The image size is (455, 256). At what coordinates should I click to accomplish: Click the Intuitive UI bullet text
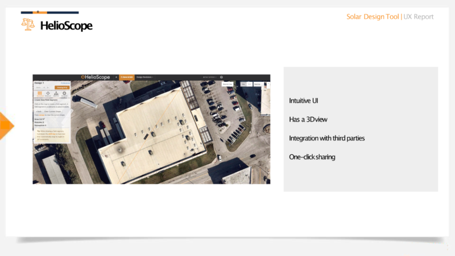click(x=304, y=101)
